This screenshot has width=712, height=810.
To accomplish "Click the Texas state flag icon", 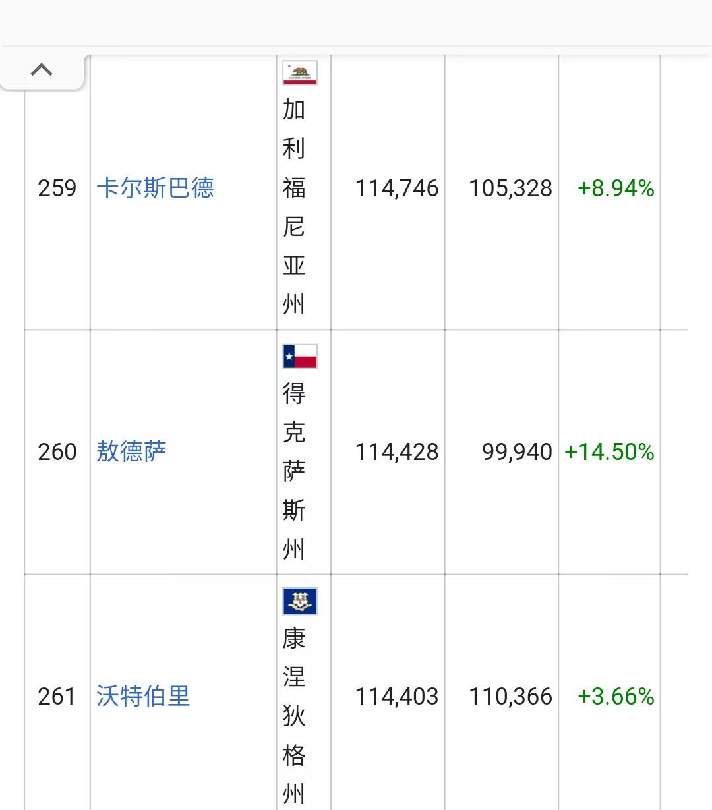I will click(x=300, y=356).
